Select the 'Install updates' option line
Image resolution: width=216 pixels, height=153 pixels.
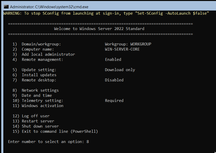pos(34,75)
